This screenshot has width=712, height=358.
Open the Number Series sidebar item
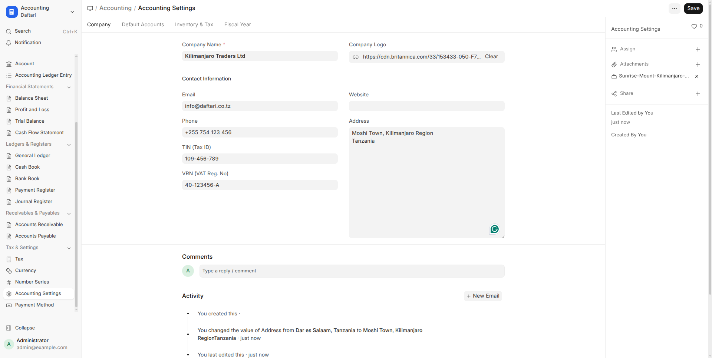pyautogui.click(x=39, y=282)
